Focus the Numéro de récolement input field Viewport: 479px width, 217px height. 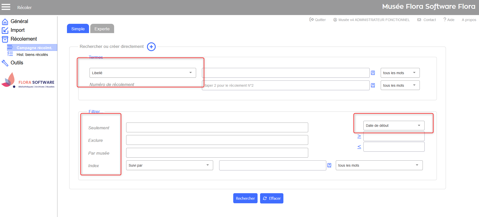point(285,85)
